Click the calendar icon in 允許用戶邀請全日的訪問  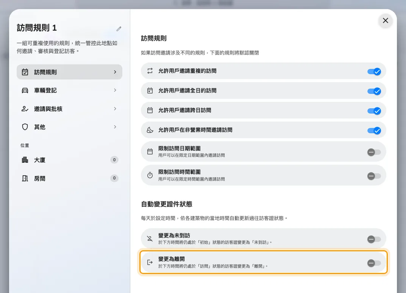150,90
